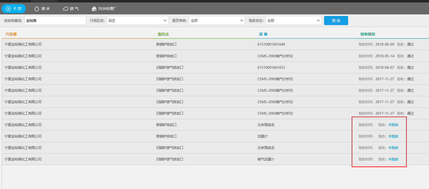Viewport: 429px width, 189px height.
Task: Click 旧锅炉废气排放口 in the 烟气流量计 row
Action: tap(170, 159)
